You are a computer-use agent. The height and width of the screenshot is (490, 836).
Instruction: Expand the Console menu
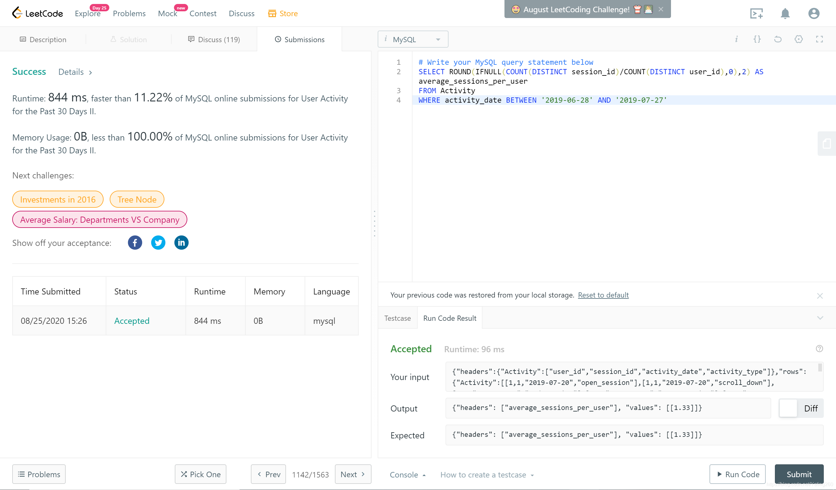(408, 475)
